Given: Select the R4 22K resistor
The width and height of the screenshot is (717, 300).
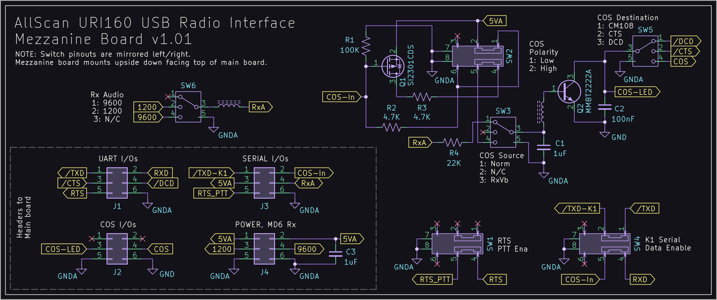Looking at the screenshot, I should [x=453, y=143].
